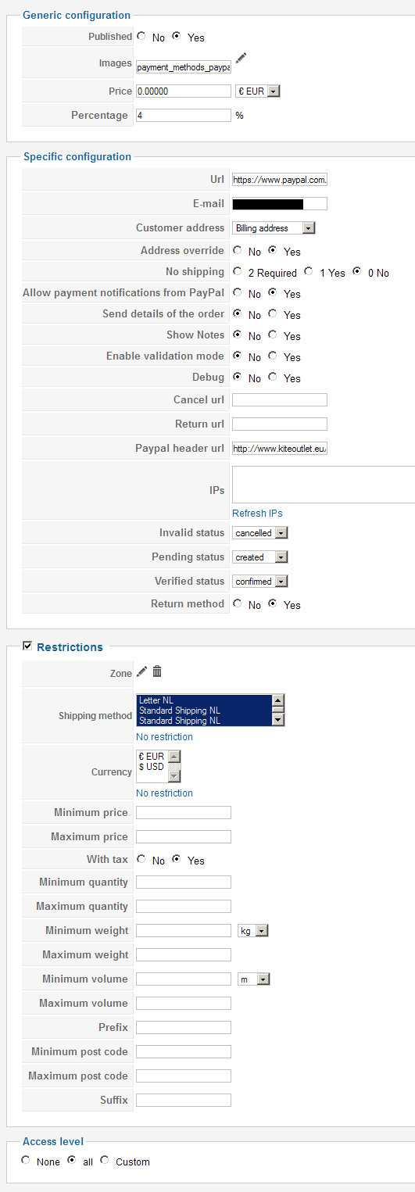Click the Zone delete trash icon
This screenshot has width=415, height=1192.
[x=157, y=671]
